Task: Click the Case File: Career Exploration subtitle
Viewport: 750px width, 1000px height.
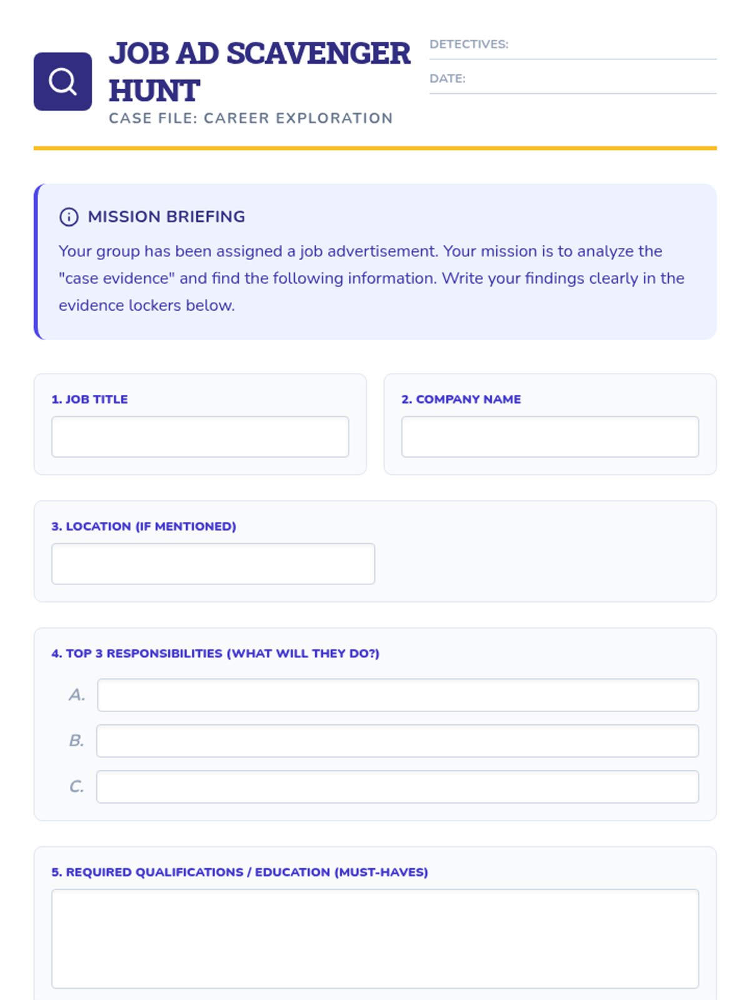Action: coord(251,118)
